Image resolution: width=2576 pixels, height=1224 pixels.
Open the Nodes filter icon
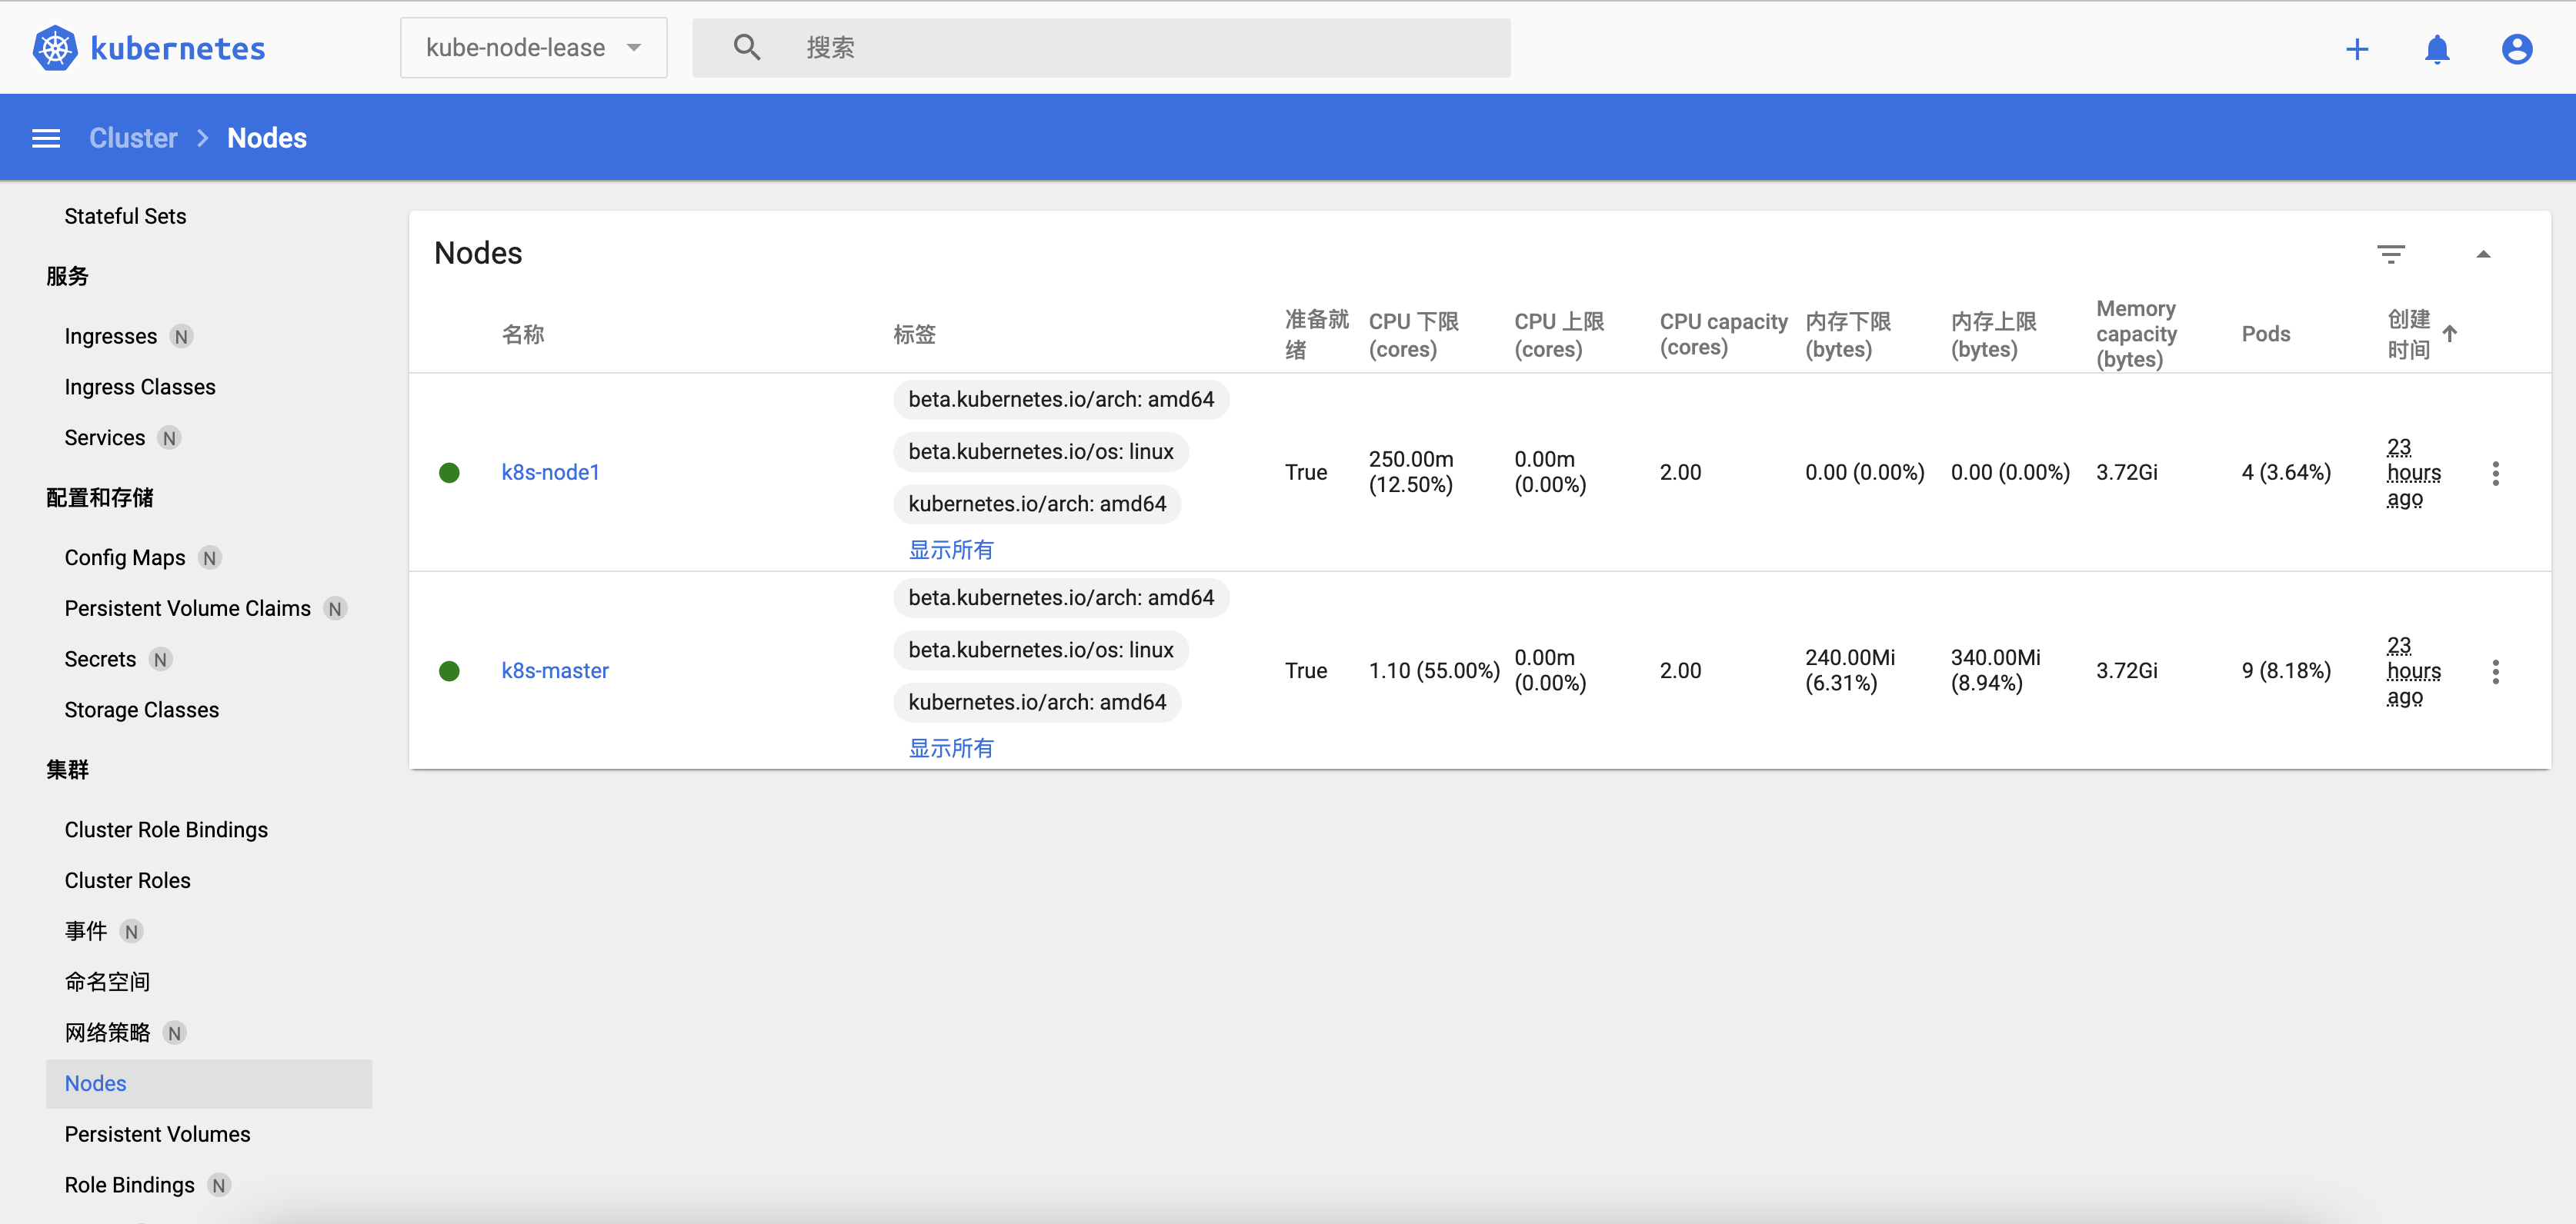(x=2391, y=254)
